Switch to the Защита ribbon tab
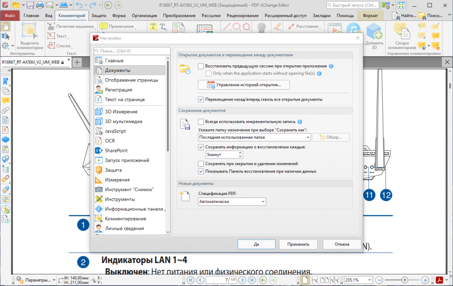The height and width of the screenshot is (286, 453). (x=99, y=16)
